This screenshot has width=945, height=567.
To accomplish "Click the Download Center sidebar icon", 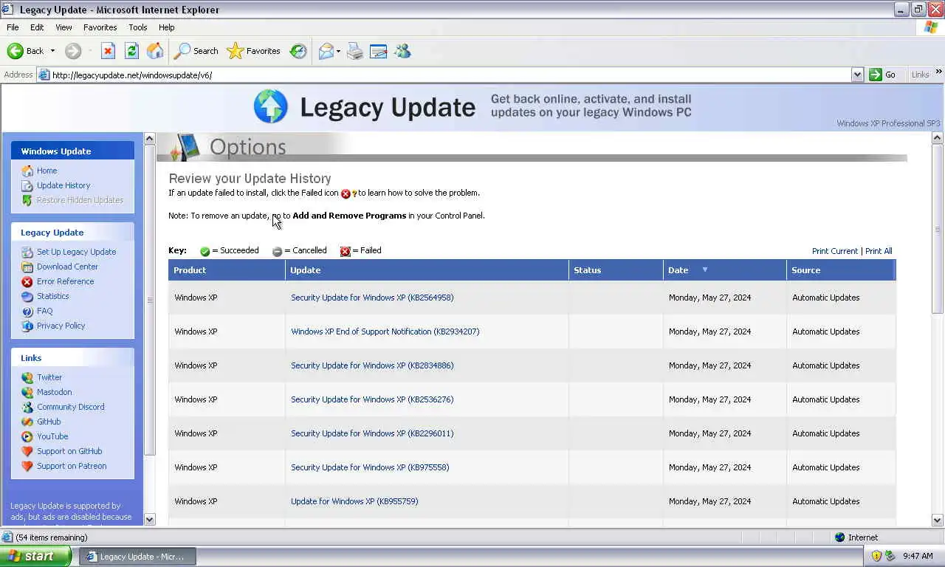I will point(27,267).
